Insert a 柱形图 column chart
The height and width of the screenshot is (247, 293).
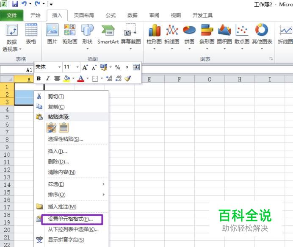tap(154, 36)
